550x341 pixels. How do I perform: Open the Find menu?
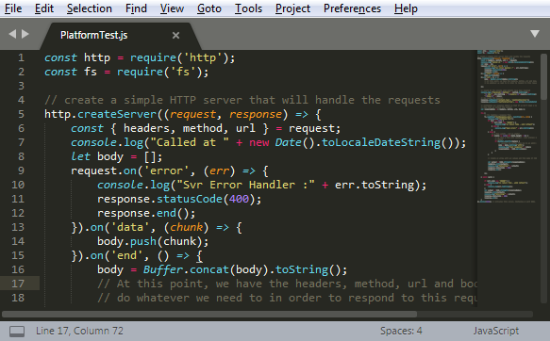click(x=136, y=8)
